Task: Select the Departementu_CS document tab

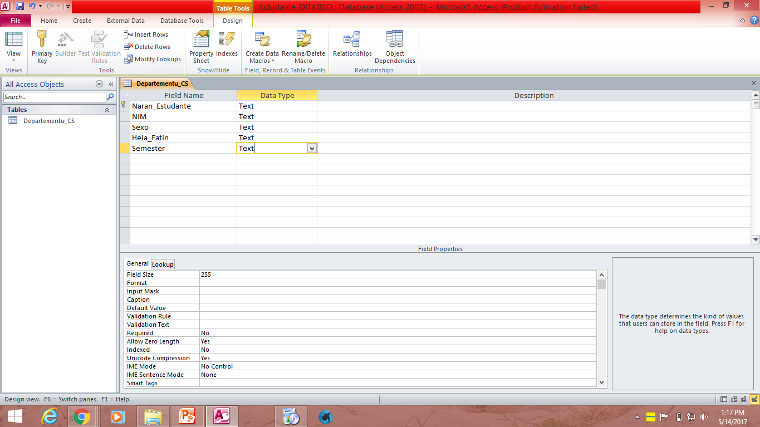Action: tap(156, 84)
